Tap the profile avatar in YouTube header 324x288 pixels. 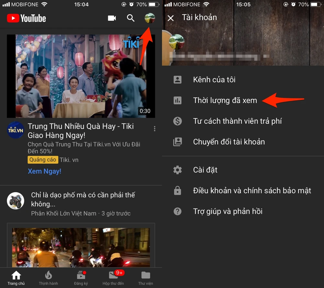pos(150,18)
